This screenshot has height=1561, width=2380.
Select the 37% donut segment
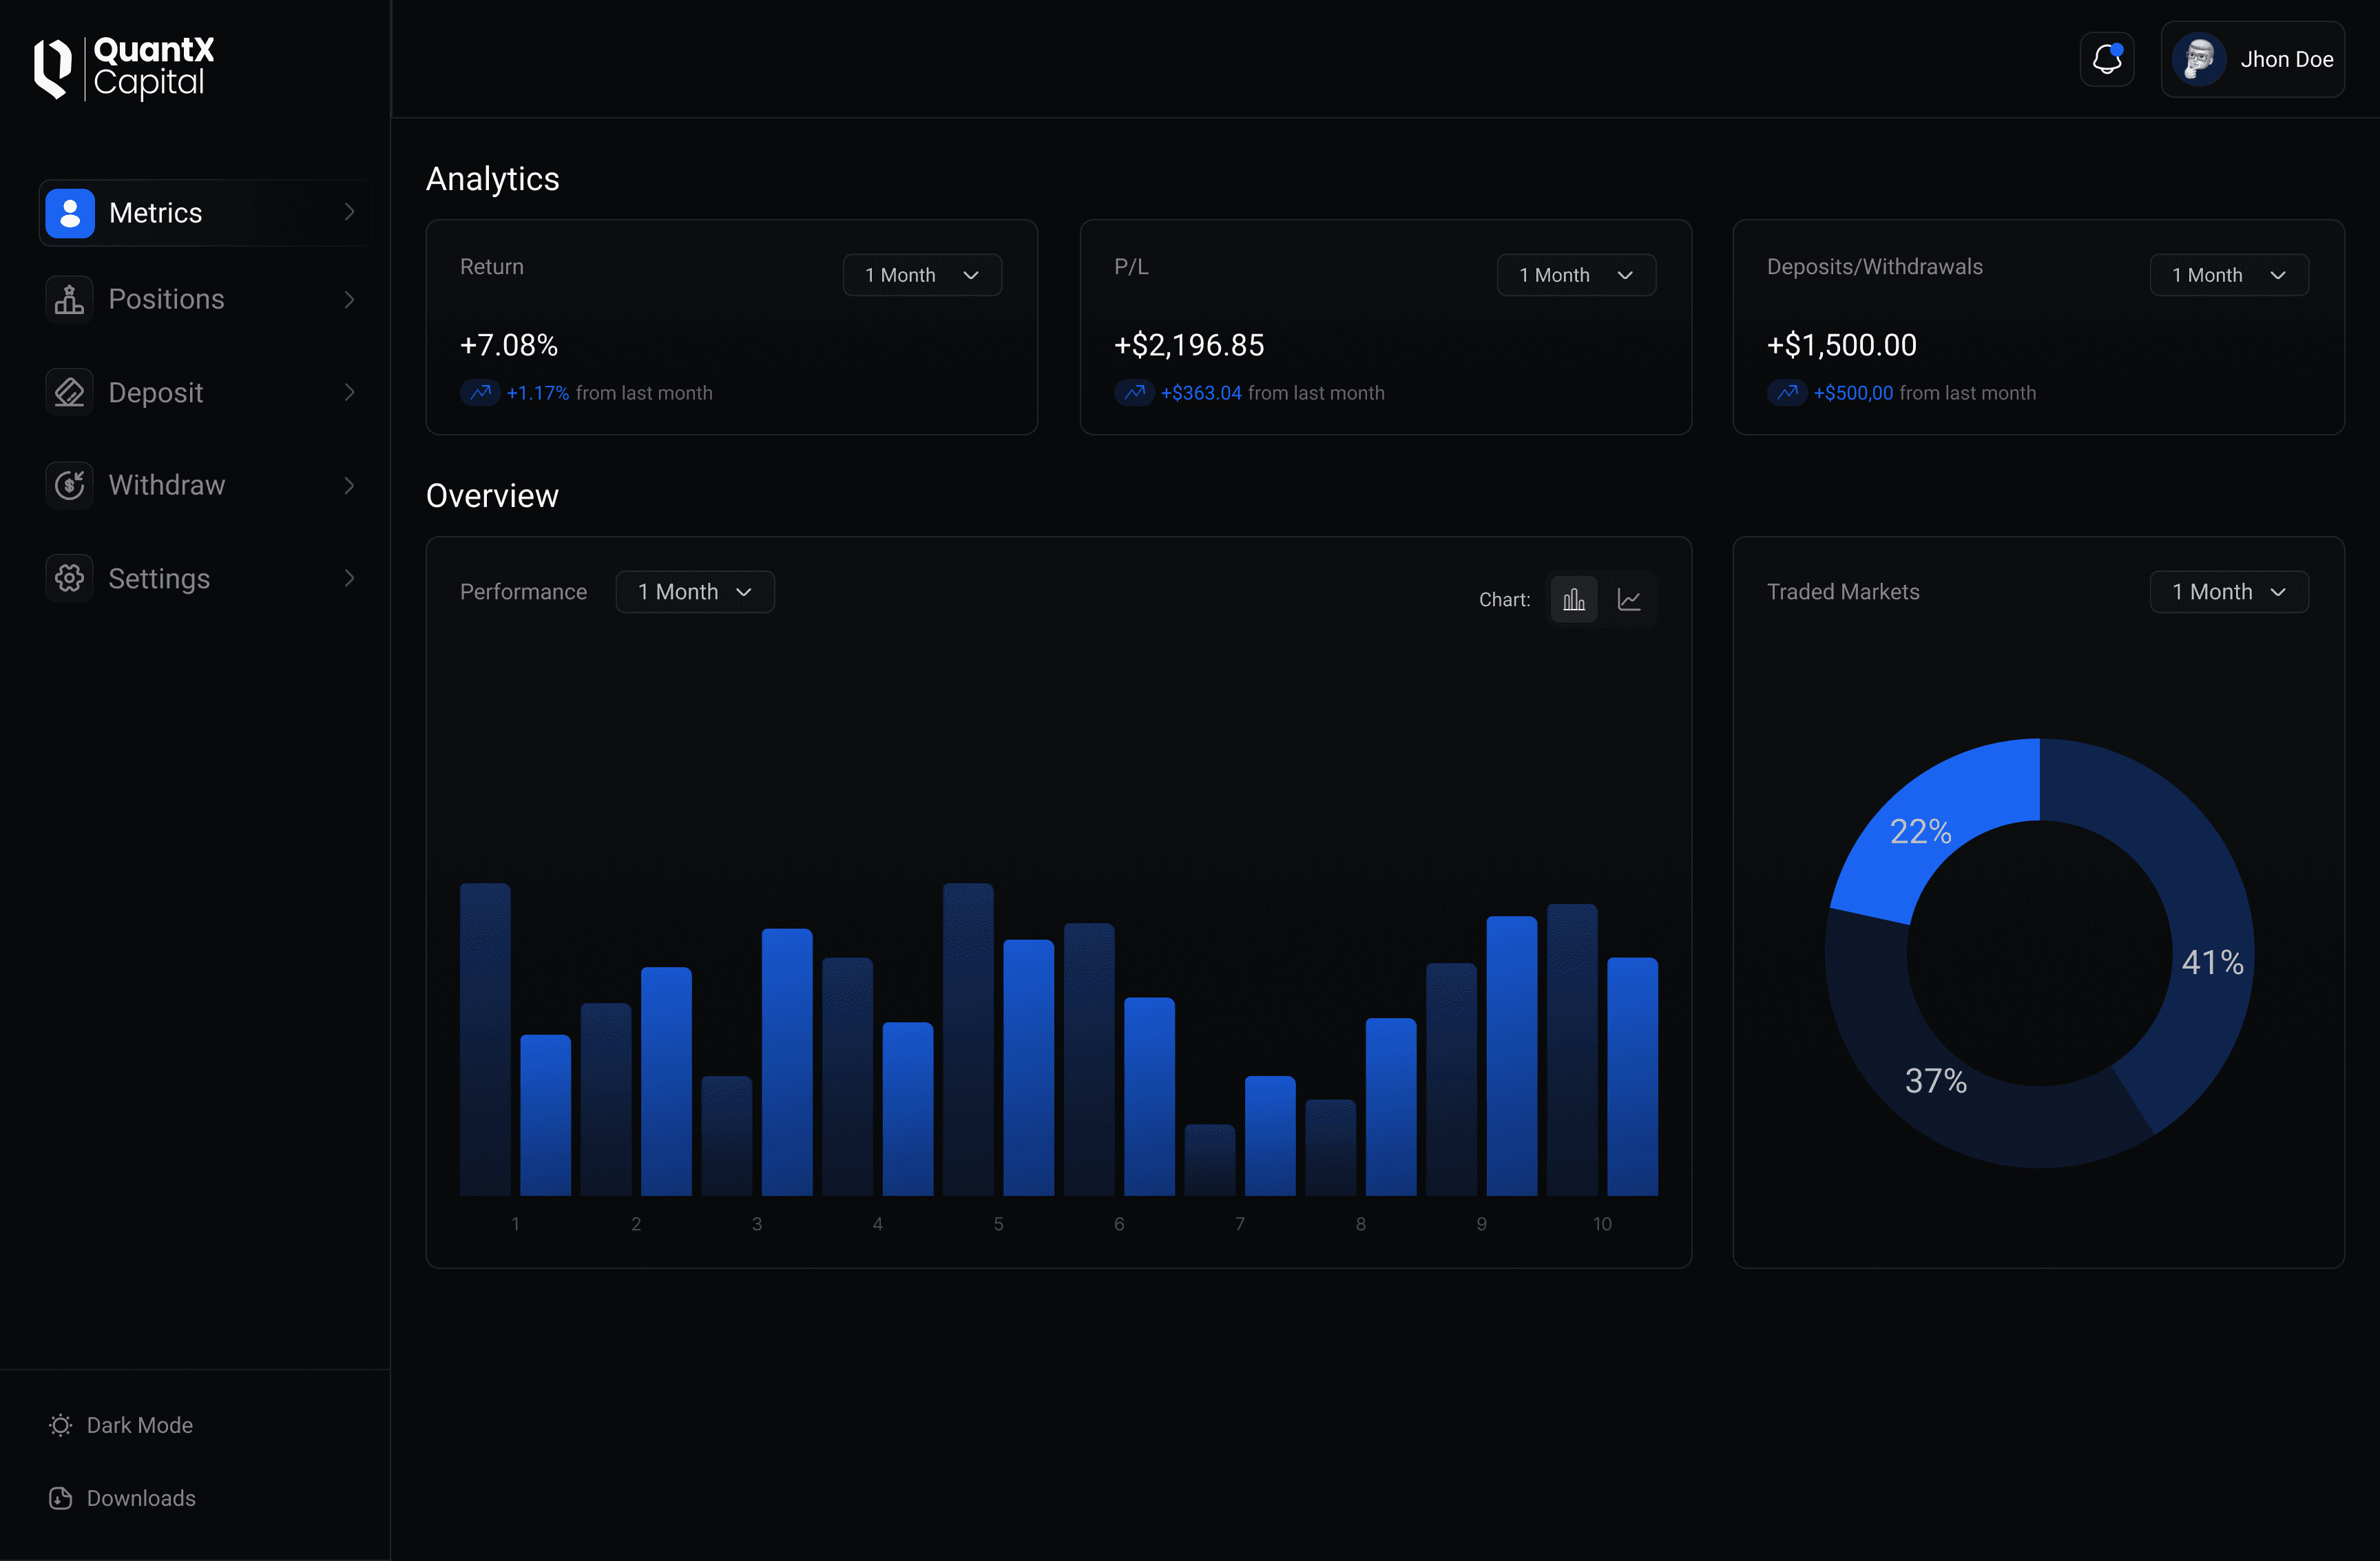click(1936, 1081)
